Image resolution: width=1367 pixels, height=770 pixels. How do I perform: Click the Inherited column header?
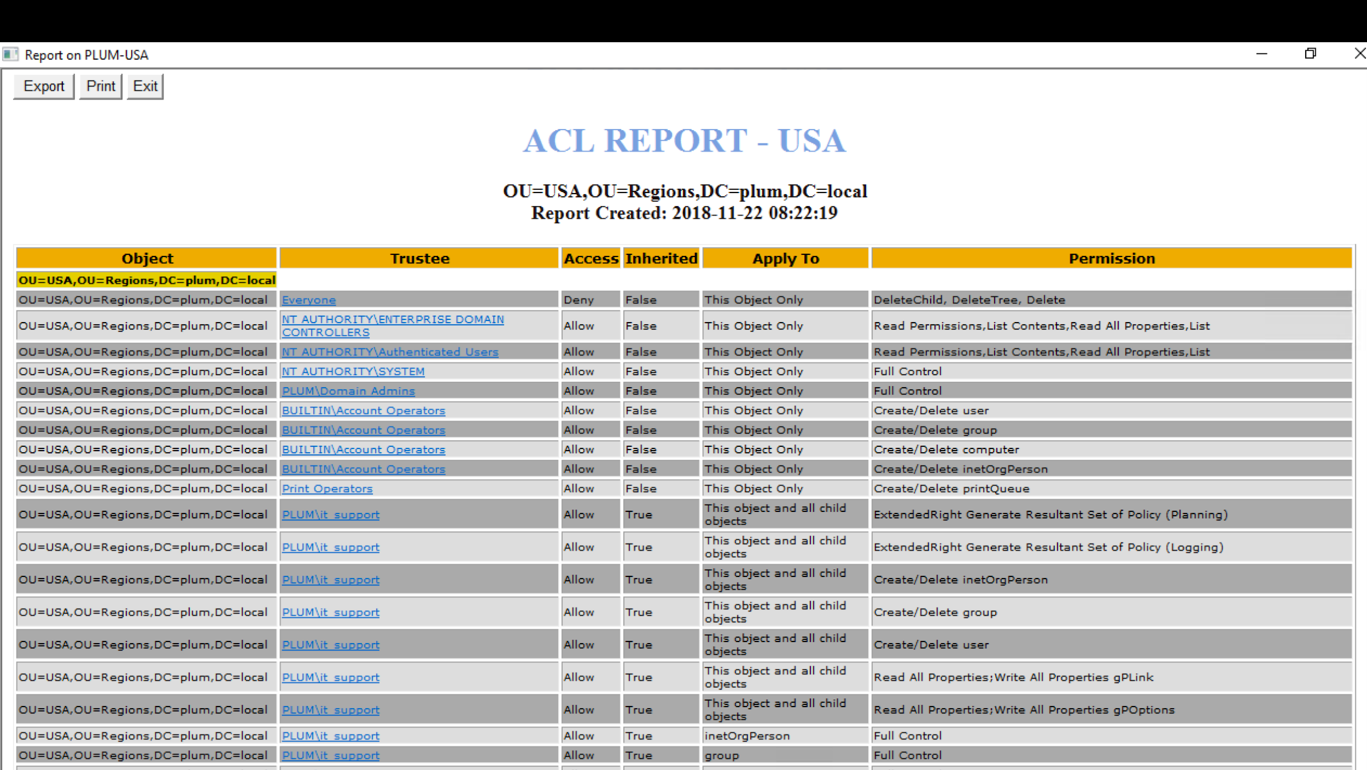[x=661, y=258]
